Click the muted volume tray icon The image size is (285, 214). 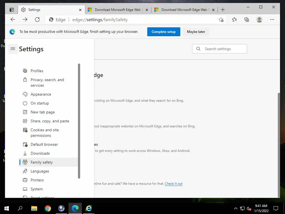pos(249,208)
